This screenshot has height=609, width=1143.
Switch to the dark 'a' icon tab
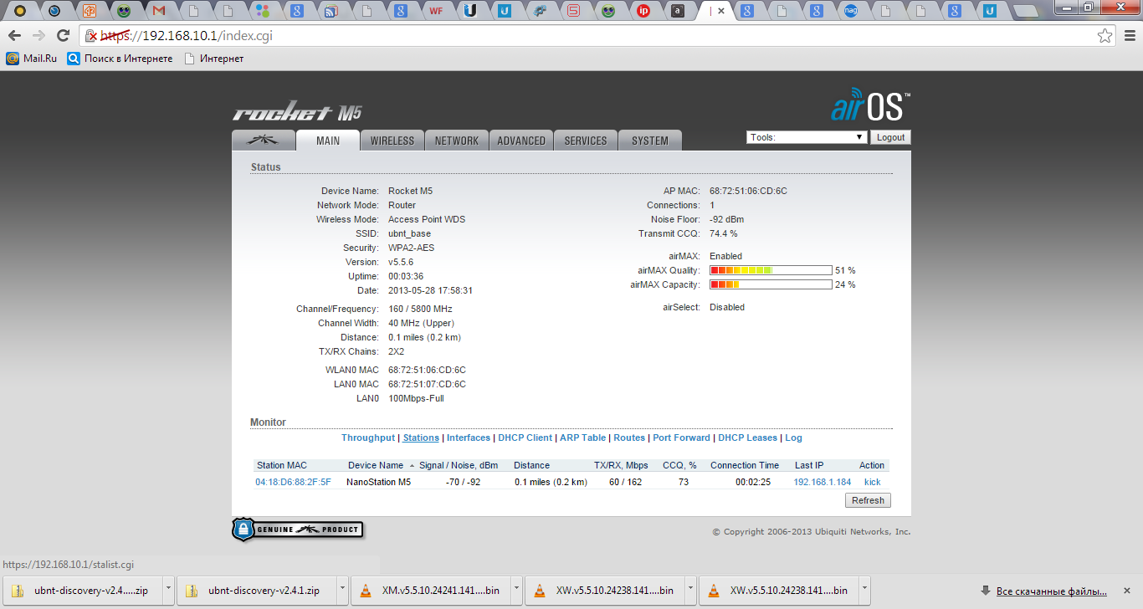pos(678,11)
